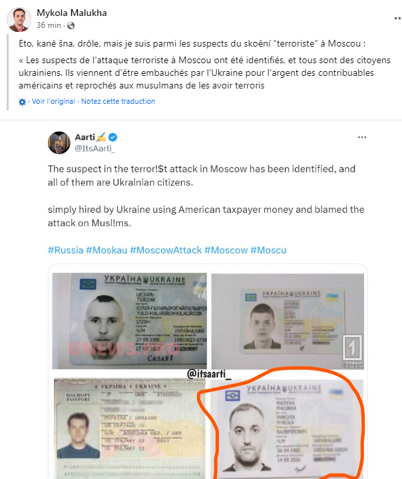
Task: Click Aarti's blue verified badge
Action: pyautogui.click(x=112, y=138)
